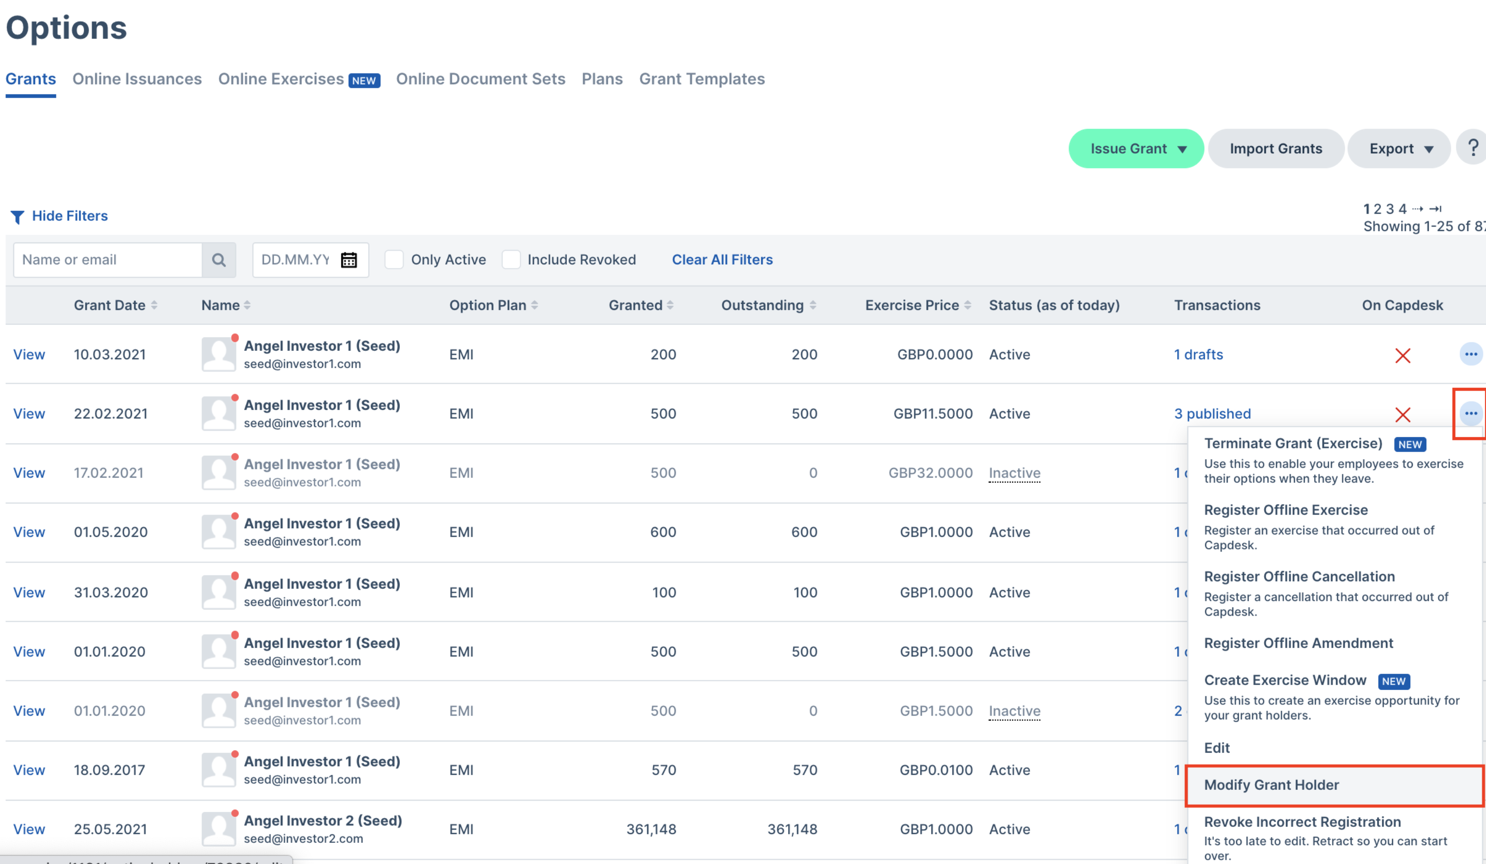
Task: Switch to the Grants tab
Action: [31, 79]
